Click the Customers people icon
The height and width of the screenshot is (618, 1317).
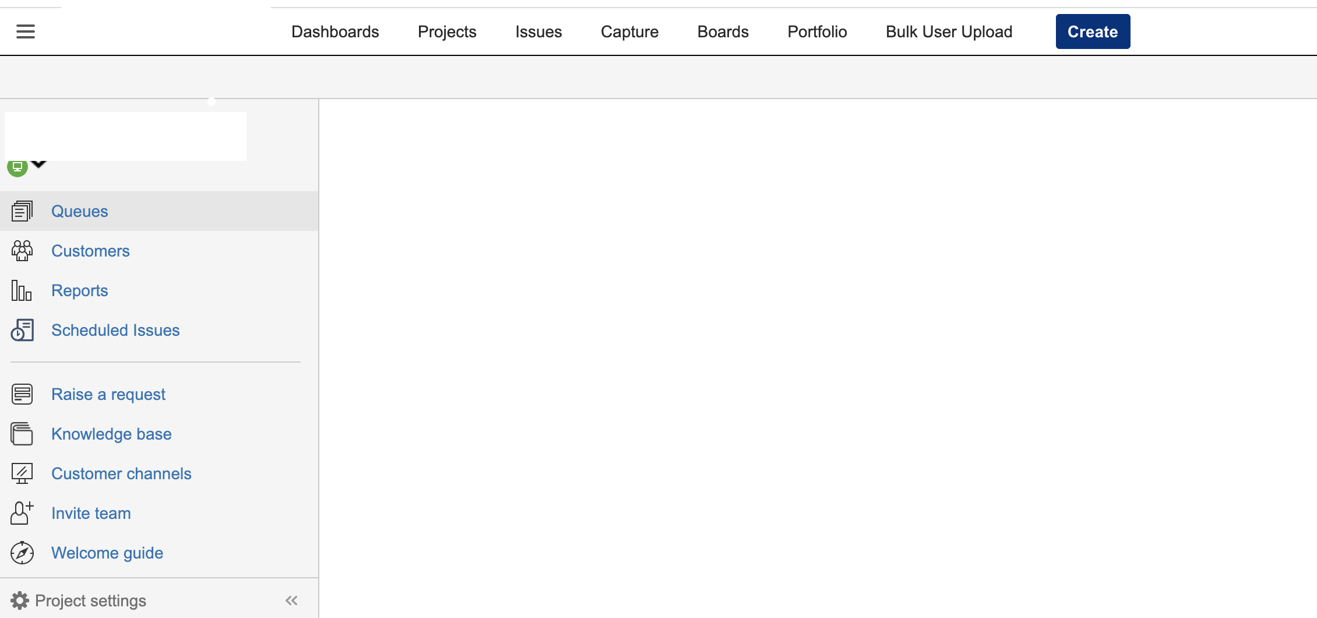tap(22, 250)
